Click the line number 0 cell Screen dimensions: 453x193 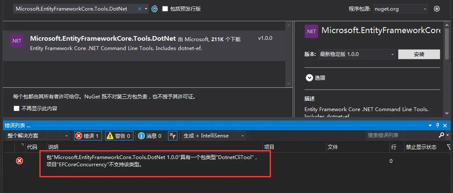tap(391, 161)
